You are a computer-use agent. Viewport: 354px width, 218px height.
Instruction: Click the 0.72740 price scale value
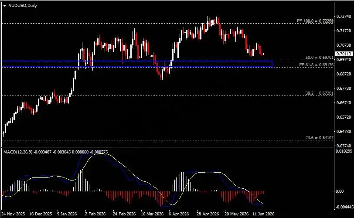coord(344,17)
